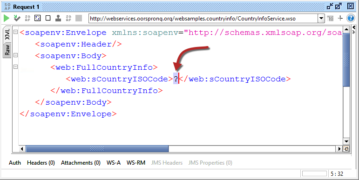Viewport: 359px width, 180px height.
Task: Maximize the Request 1 window
Action: click(339, 6)
